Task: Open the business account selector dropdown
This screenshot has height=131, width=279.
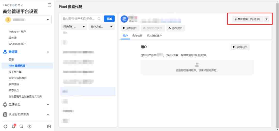Action: 27,20
